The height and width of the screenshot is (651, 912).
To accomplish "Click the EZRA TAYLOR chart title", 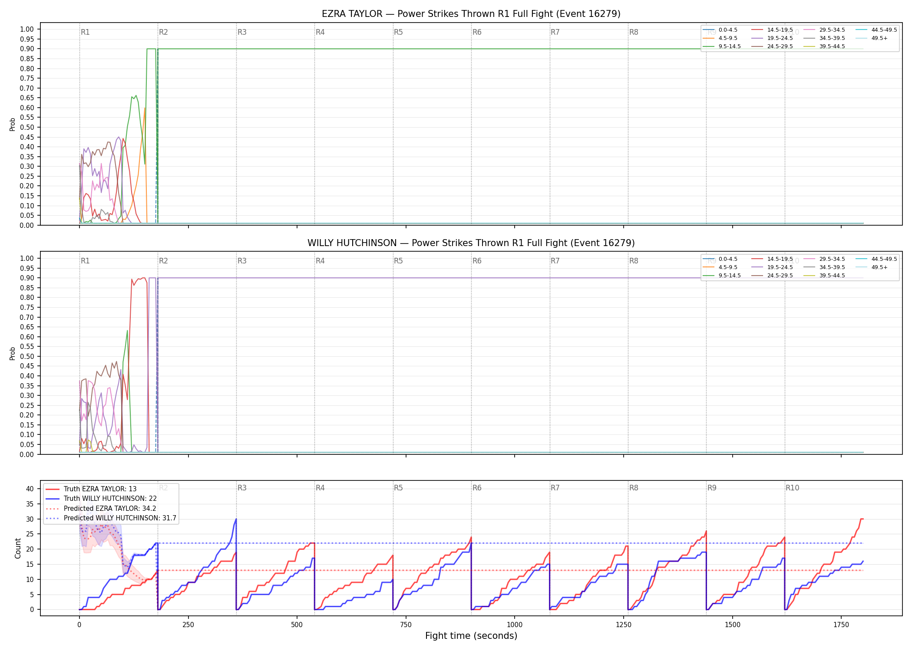I will pyautogui.click(x=471, y=14).
